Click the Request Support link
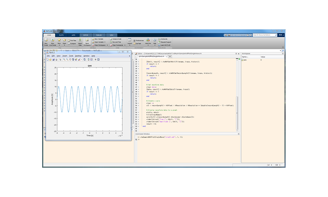 (166, 42)
